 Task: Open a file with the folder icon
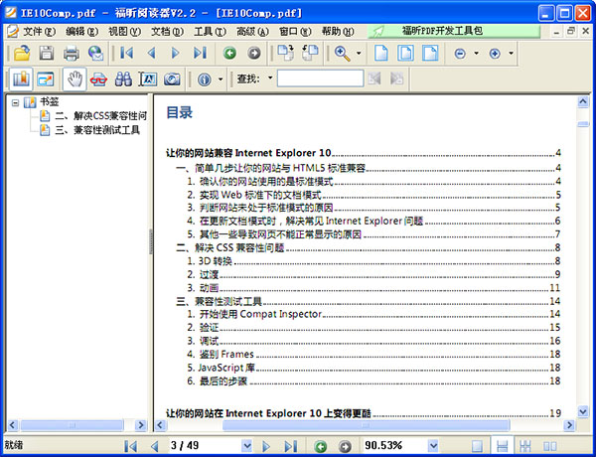pyautogui.click(x=22, y=53)
